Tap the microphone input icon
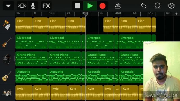The width and height of the screenshot is (180, 101). (x=33, y=6)
